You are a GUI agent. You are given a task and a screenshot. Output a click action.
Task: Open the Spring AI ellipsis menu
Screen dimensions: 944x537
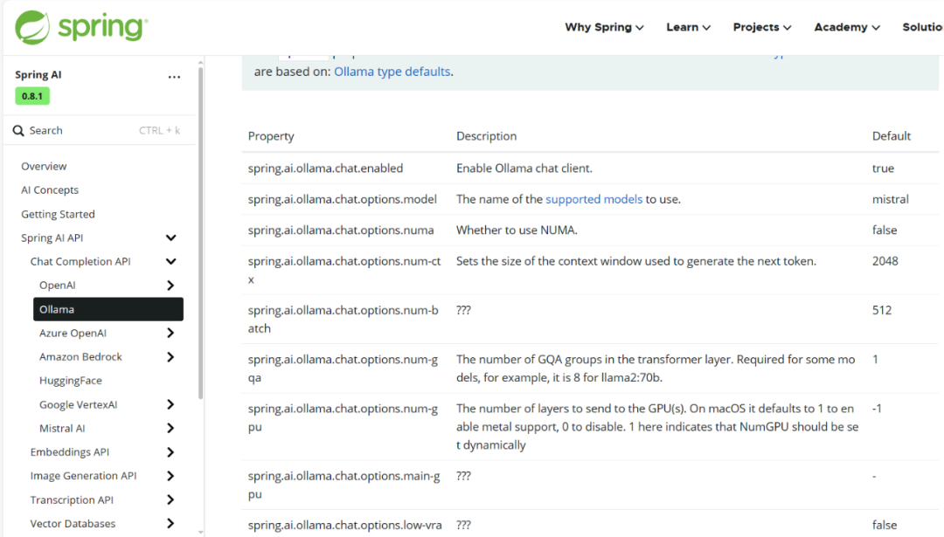[174, 76]
